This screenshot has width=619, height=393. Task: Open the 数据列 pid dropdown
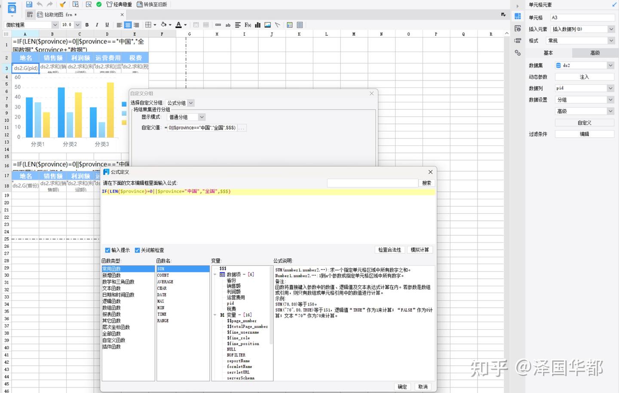point(611,88)
